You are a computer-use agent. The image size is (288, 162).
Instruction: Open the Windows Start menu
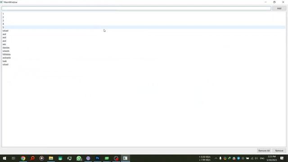point(4,158)
